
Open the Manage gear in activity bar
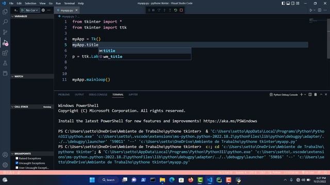5,165
